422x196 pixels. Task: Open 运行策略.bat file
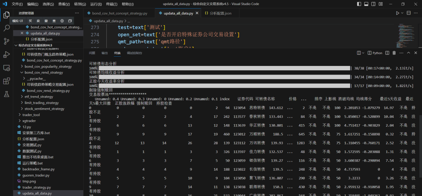click(32, 163)
